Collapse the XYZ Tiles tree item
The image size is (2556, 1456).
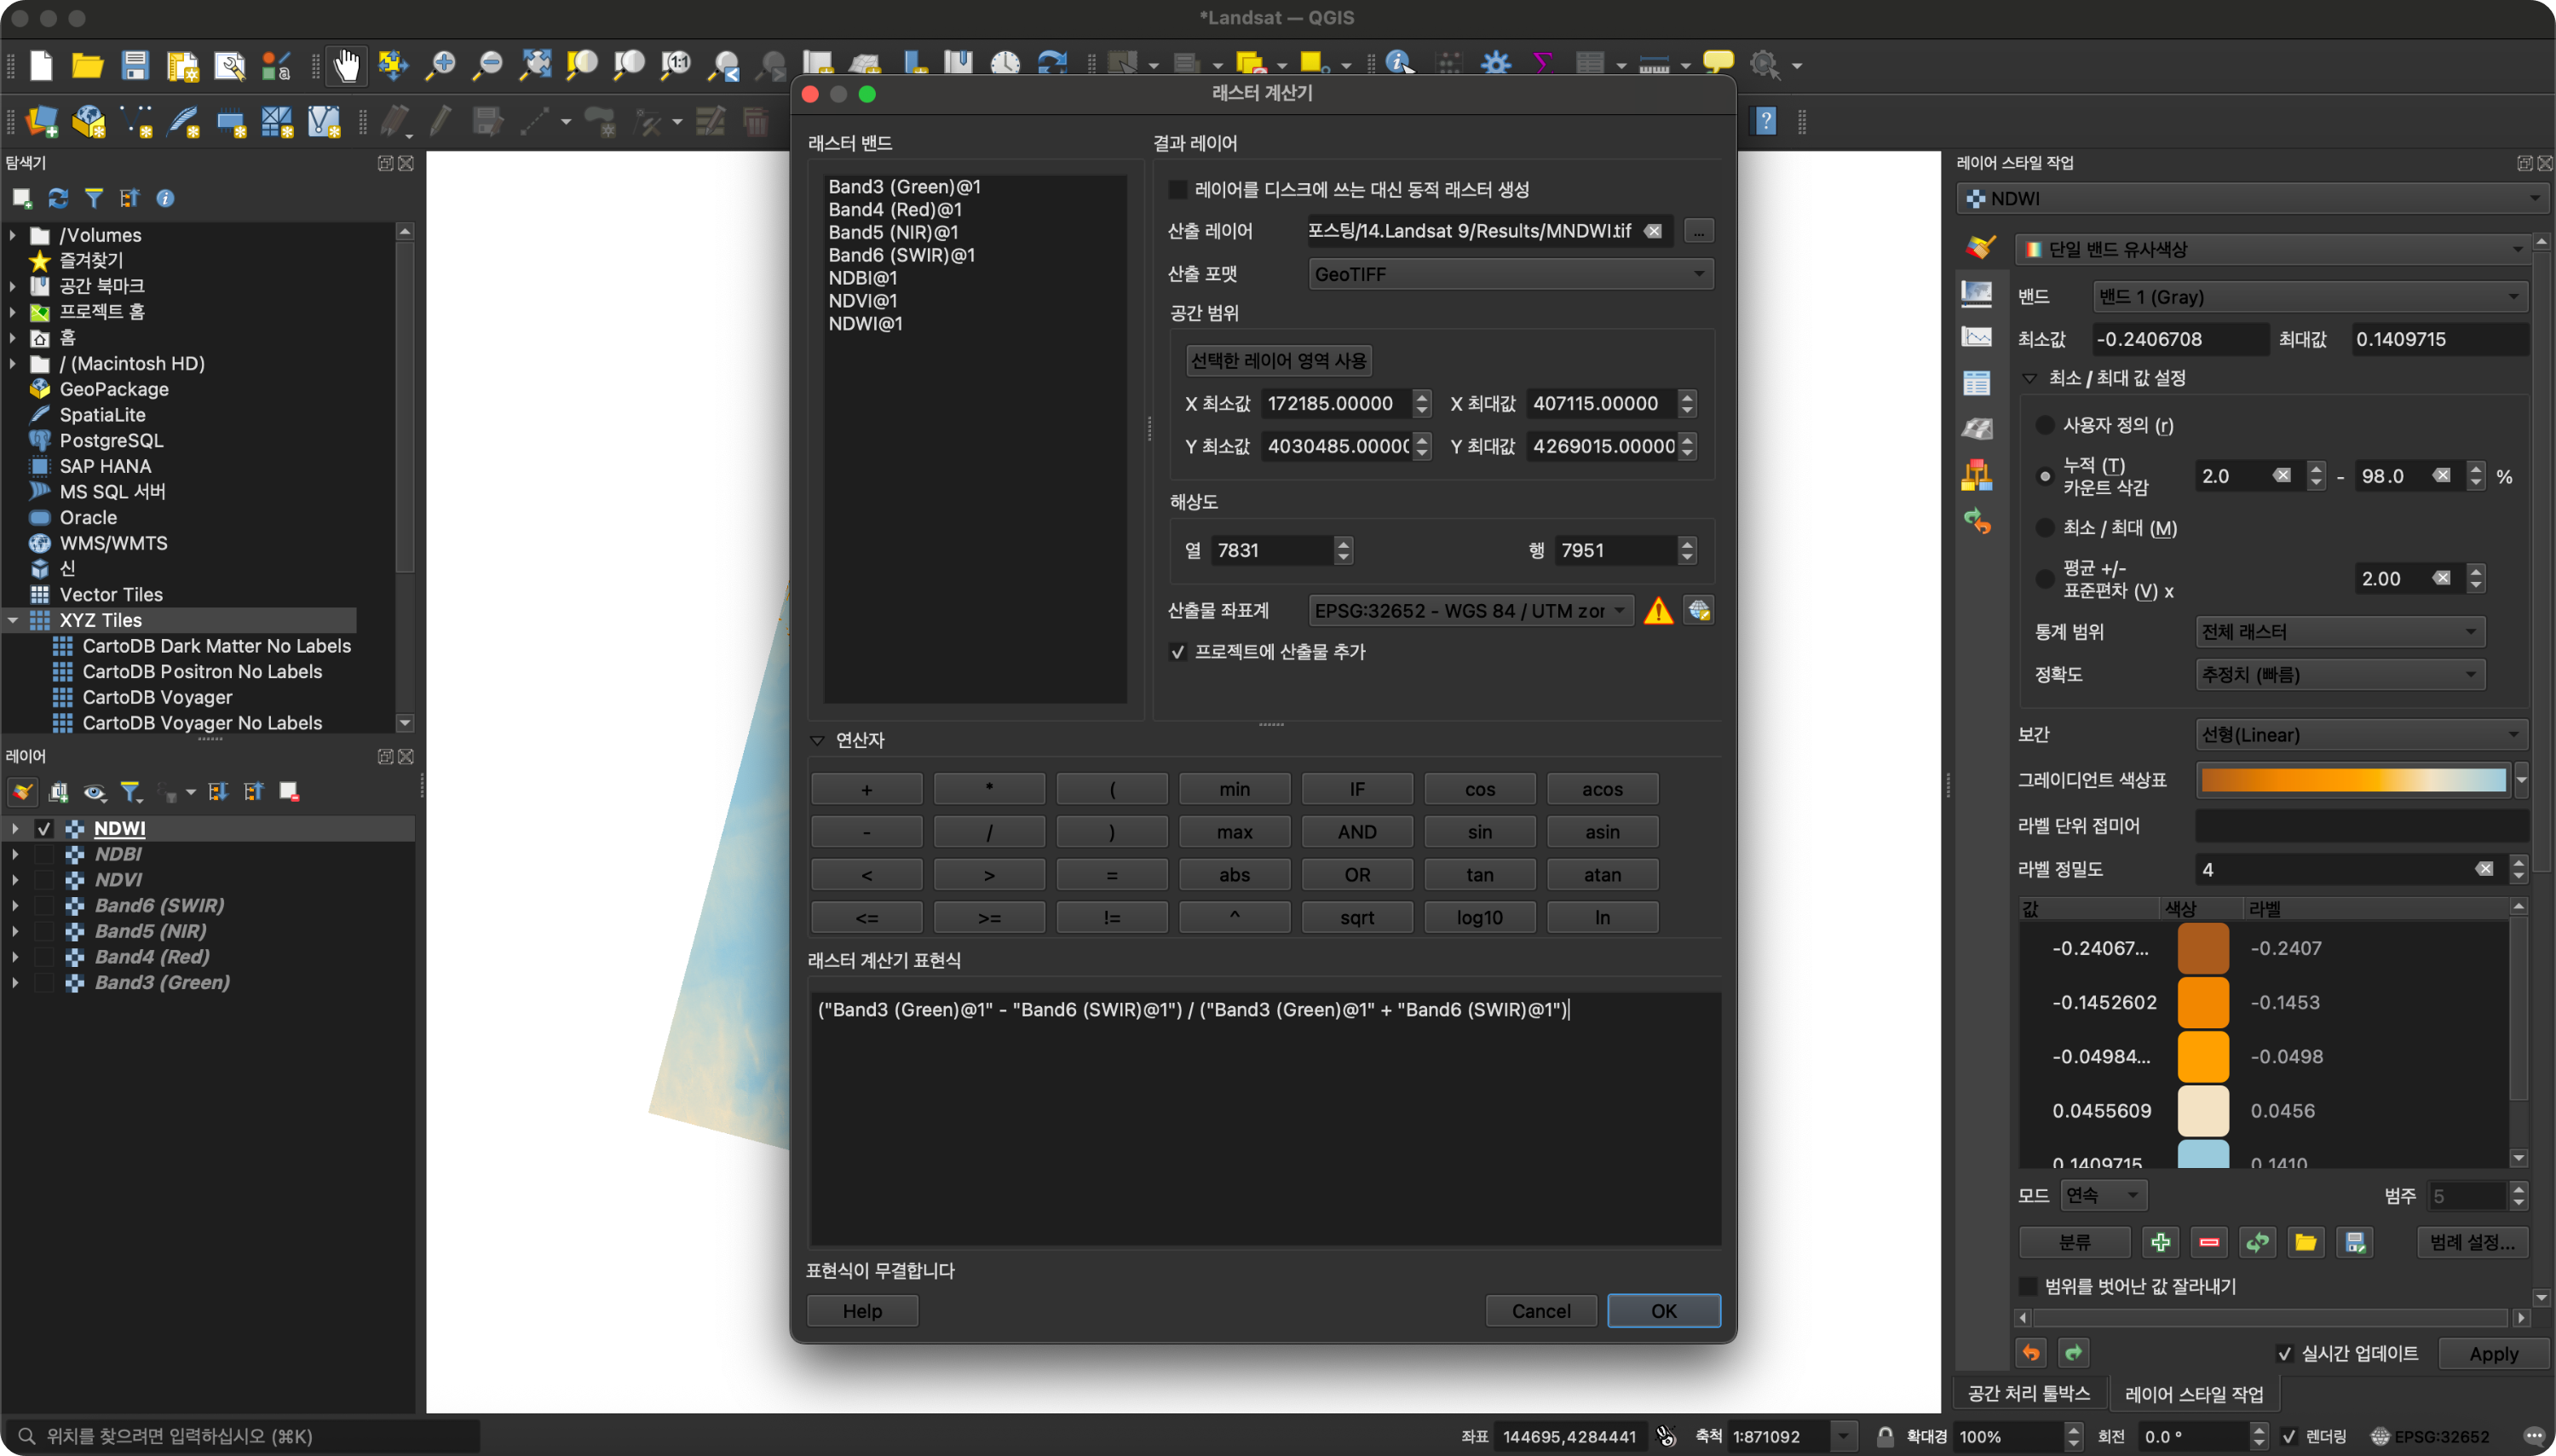(x=13, y=620)
